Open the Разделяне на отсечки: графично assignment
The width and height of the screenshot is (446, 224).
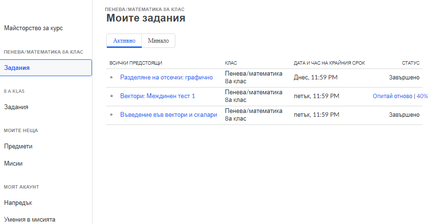[166, 77]
